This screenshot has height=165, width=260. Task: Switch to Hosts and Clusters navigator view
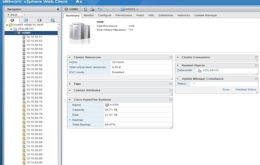(12, 20)
